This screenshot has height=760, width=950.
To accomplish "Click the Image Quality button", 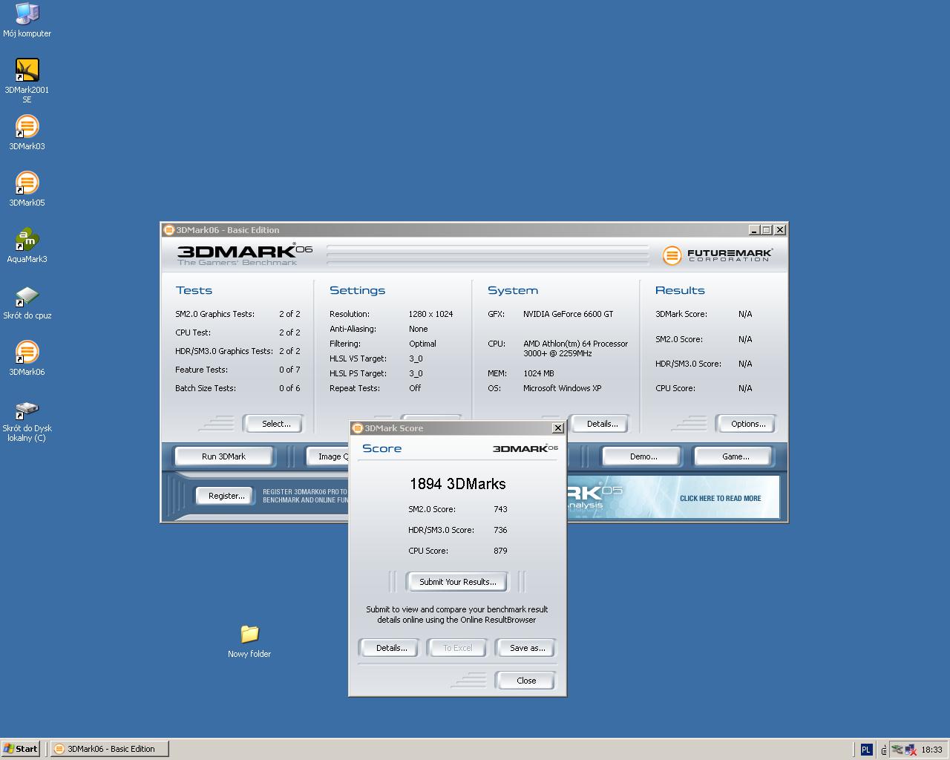I will pos(328,456).
